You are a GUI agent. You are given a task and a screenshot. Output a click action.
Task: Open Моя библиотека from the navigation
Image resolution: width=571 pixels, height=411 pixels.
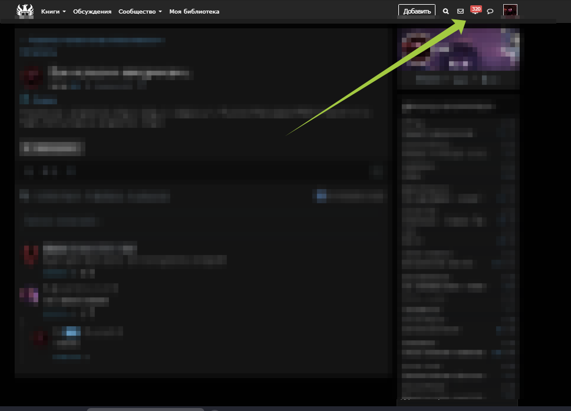point(194,11)
